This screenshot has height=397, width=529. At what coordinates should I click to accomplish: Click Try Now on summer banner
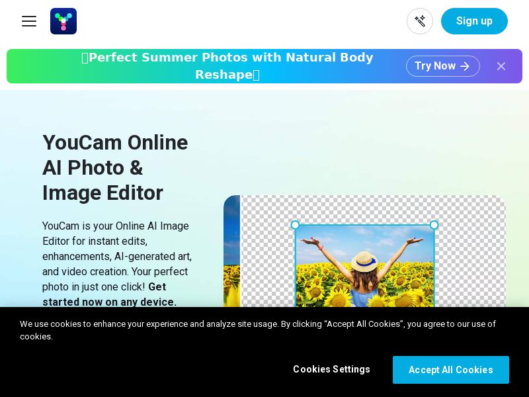[x=442, y=66]
